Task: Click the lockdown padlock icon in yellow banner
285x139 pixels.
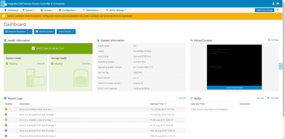Action: (4, 16)
